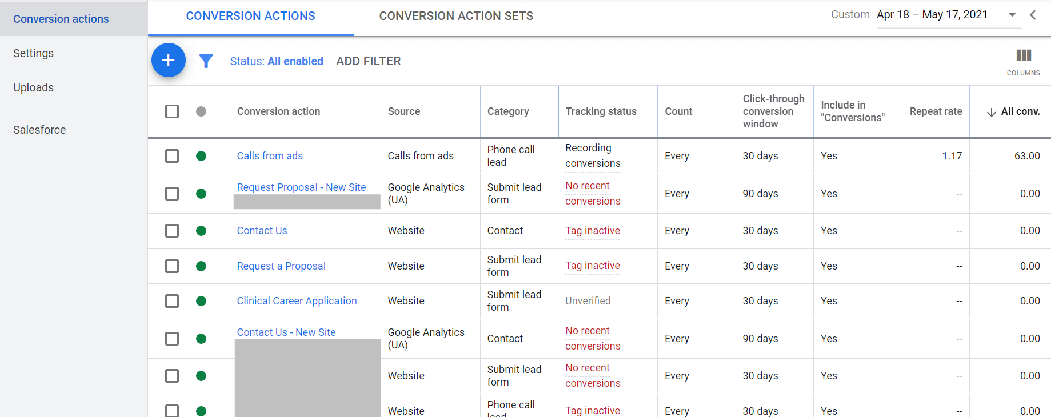
Task: Sort by the Repeat rate column header
Action: point(936,111)
